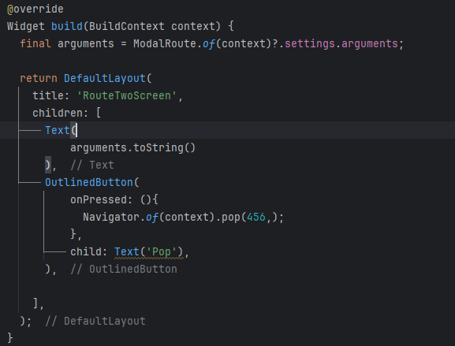Click the number 456 in pop call

[x=256, y=218]
